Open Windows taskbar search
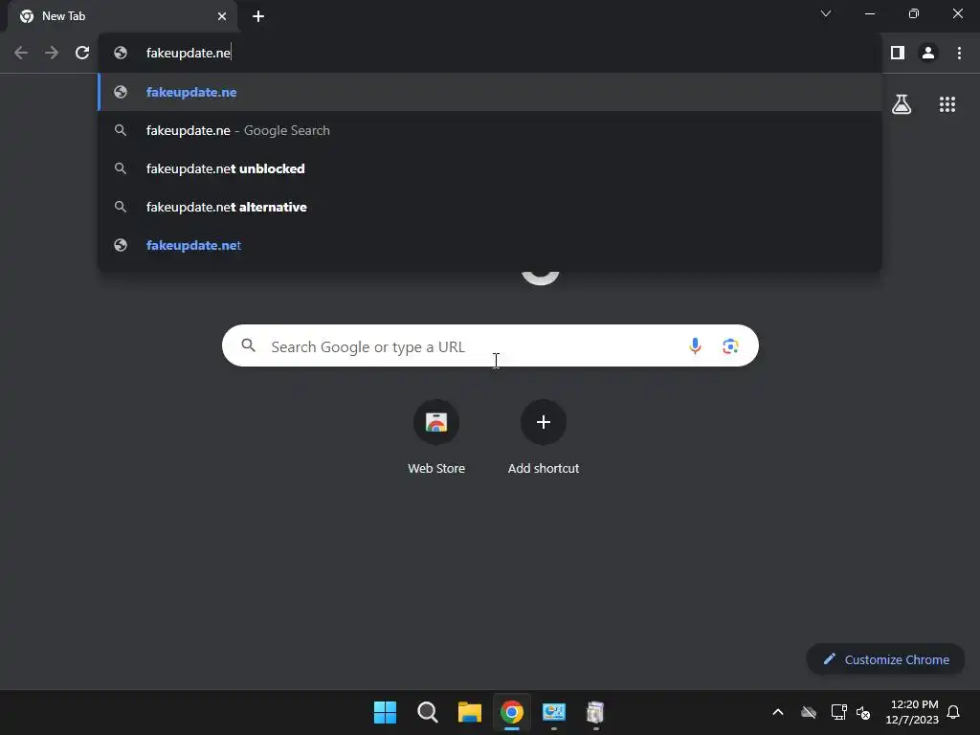This screenshot has width=980, height=735. [x=428, y=712]
